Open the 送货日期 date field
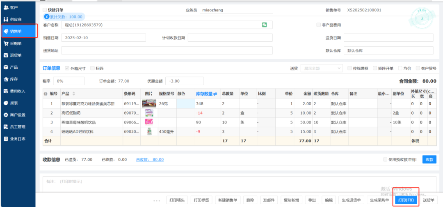Viewport: 443px width, 207px height. (388, 38)
